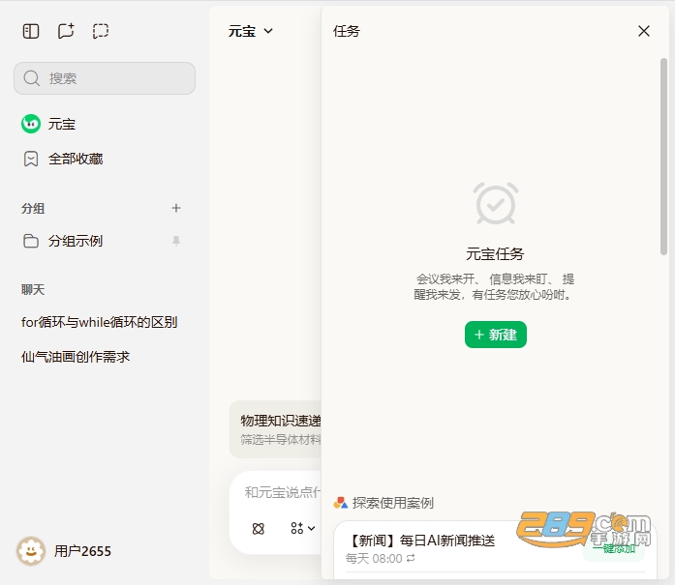Click the green 元宝 avatar icon
675x585 pixels.
31,124
